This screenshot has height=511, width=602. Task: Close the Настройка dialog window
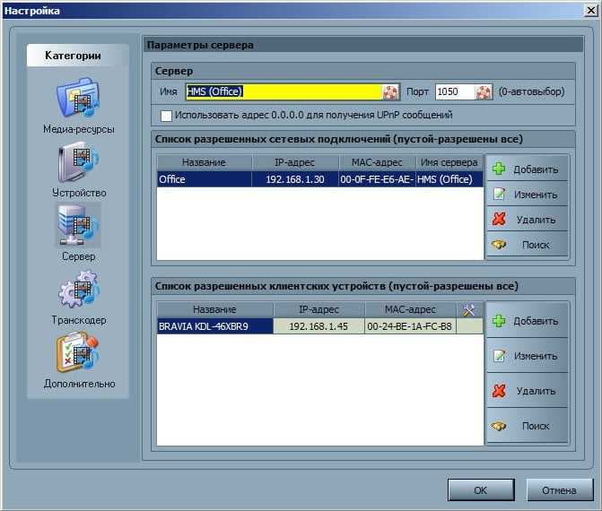point(590,11)
